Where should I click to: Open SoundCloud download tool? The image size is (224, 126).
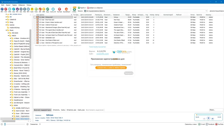click(x=66, y=10)
